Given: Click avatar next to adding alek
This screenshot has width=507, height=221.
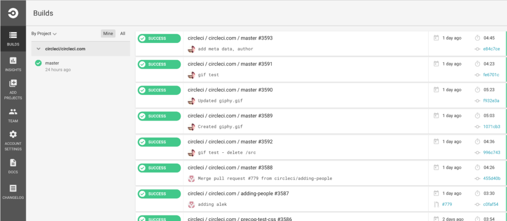Looking at the screenshot, I should [x=191, y=204].
